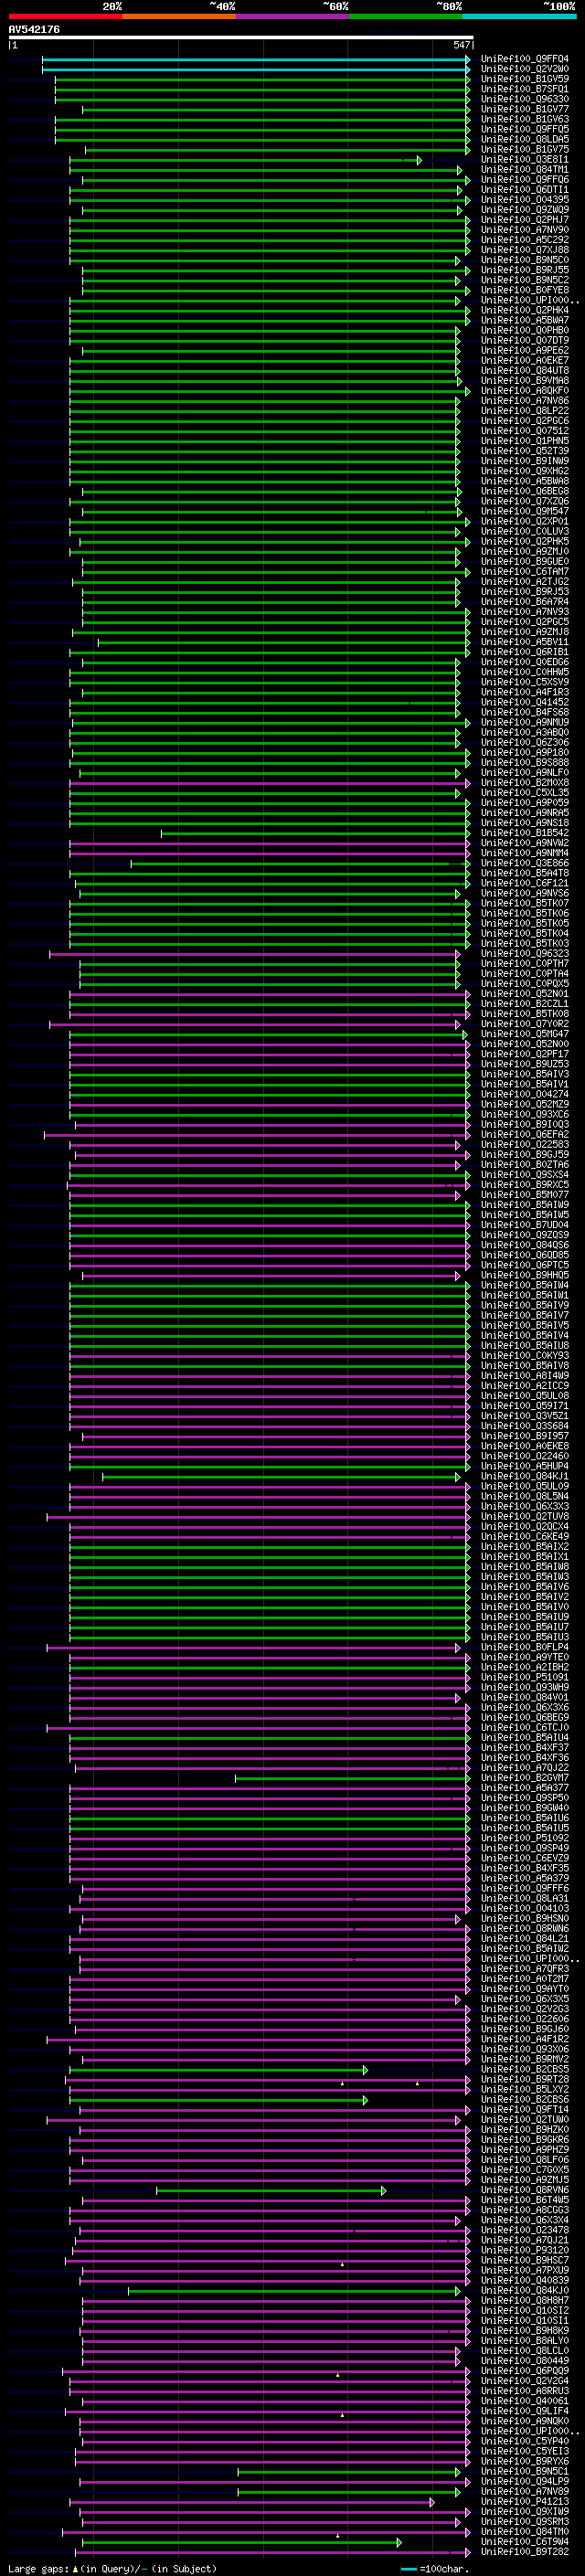Image resolution: width=585 pixels, height=2576 pixels.
Task: Click the yellow gap triangle in the legend
Action: coord(75,2569)
